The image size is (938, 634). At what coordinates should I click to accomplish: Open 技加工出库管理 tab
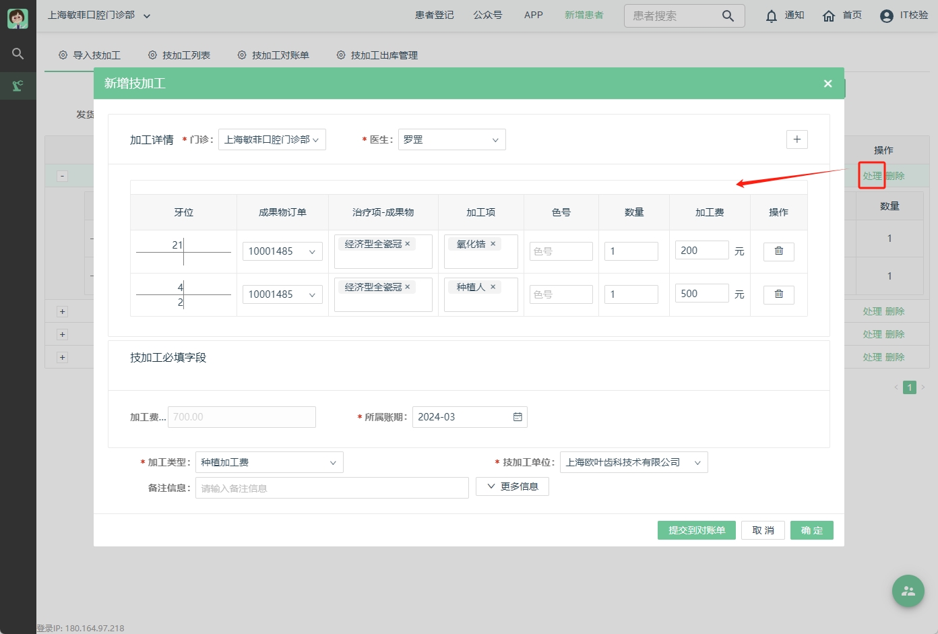pyautogui.click(x=377, y=55)
